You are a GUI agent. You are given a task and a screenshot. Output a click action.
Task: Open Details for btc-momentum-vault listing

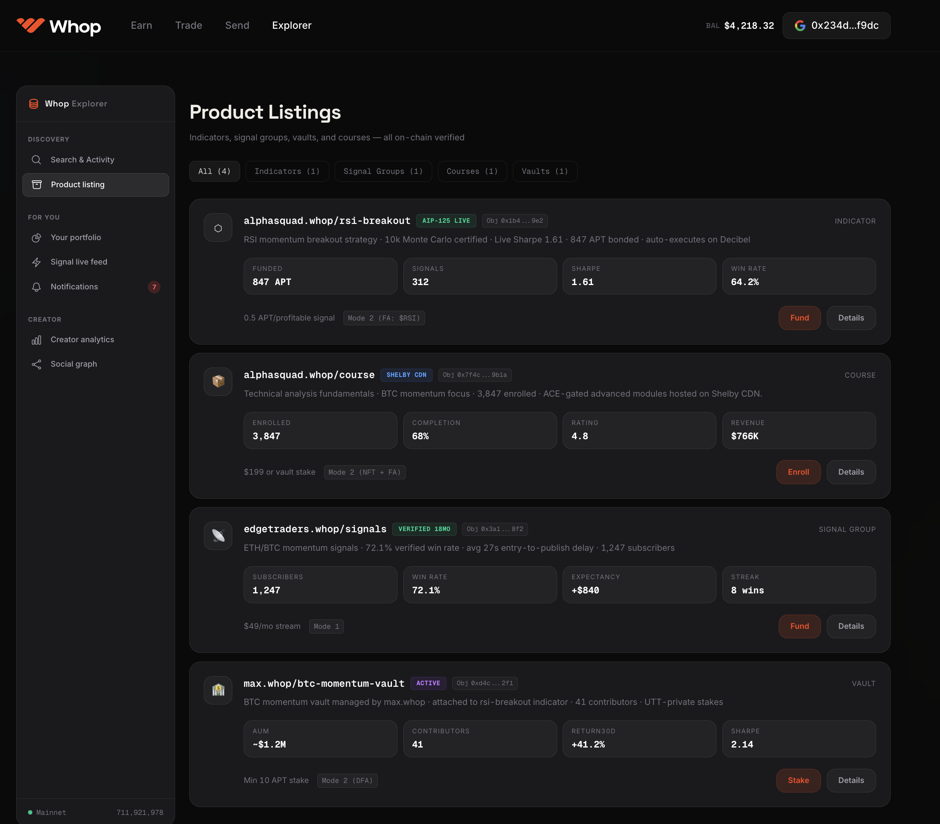coord(851,780)
